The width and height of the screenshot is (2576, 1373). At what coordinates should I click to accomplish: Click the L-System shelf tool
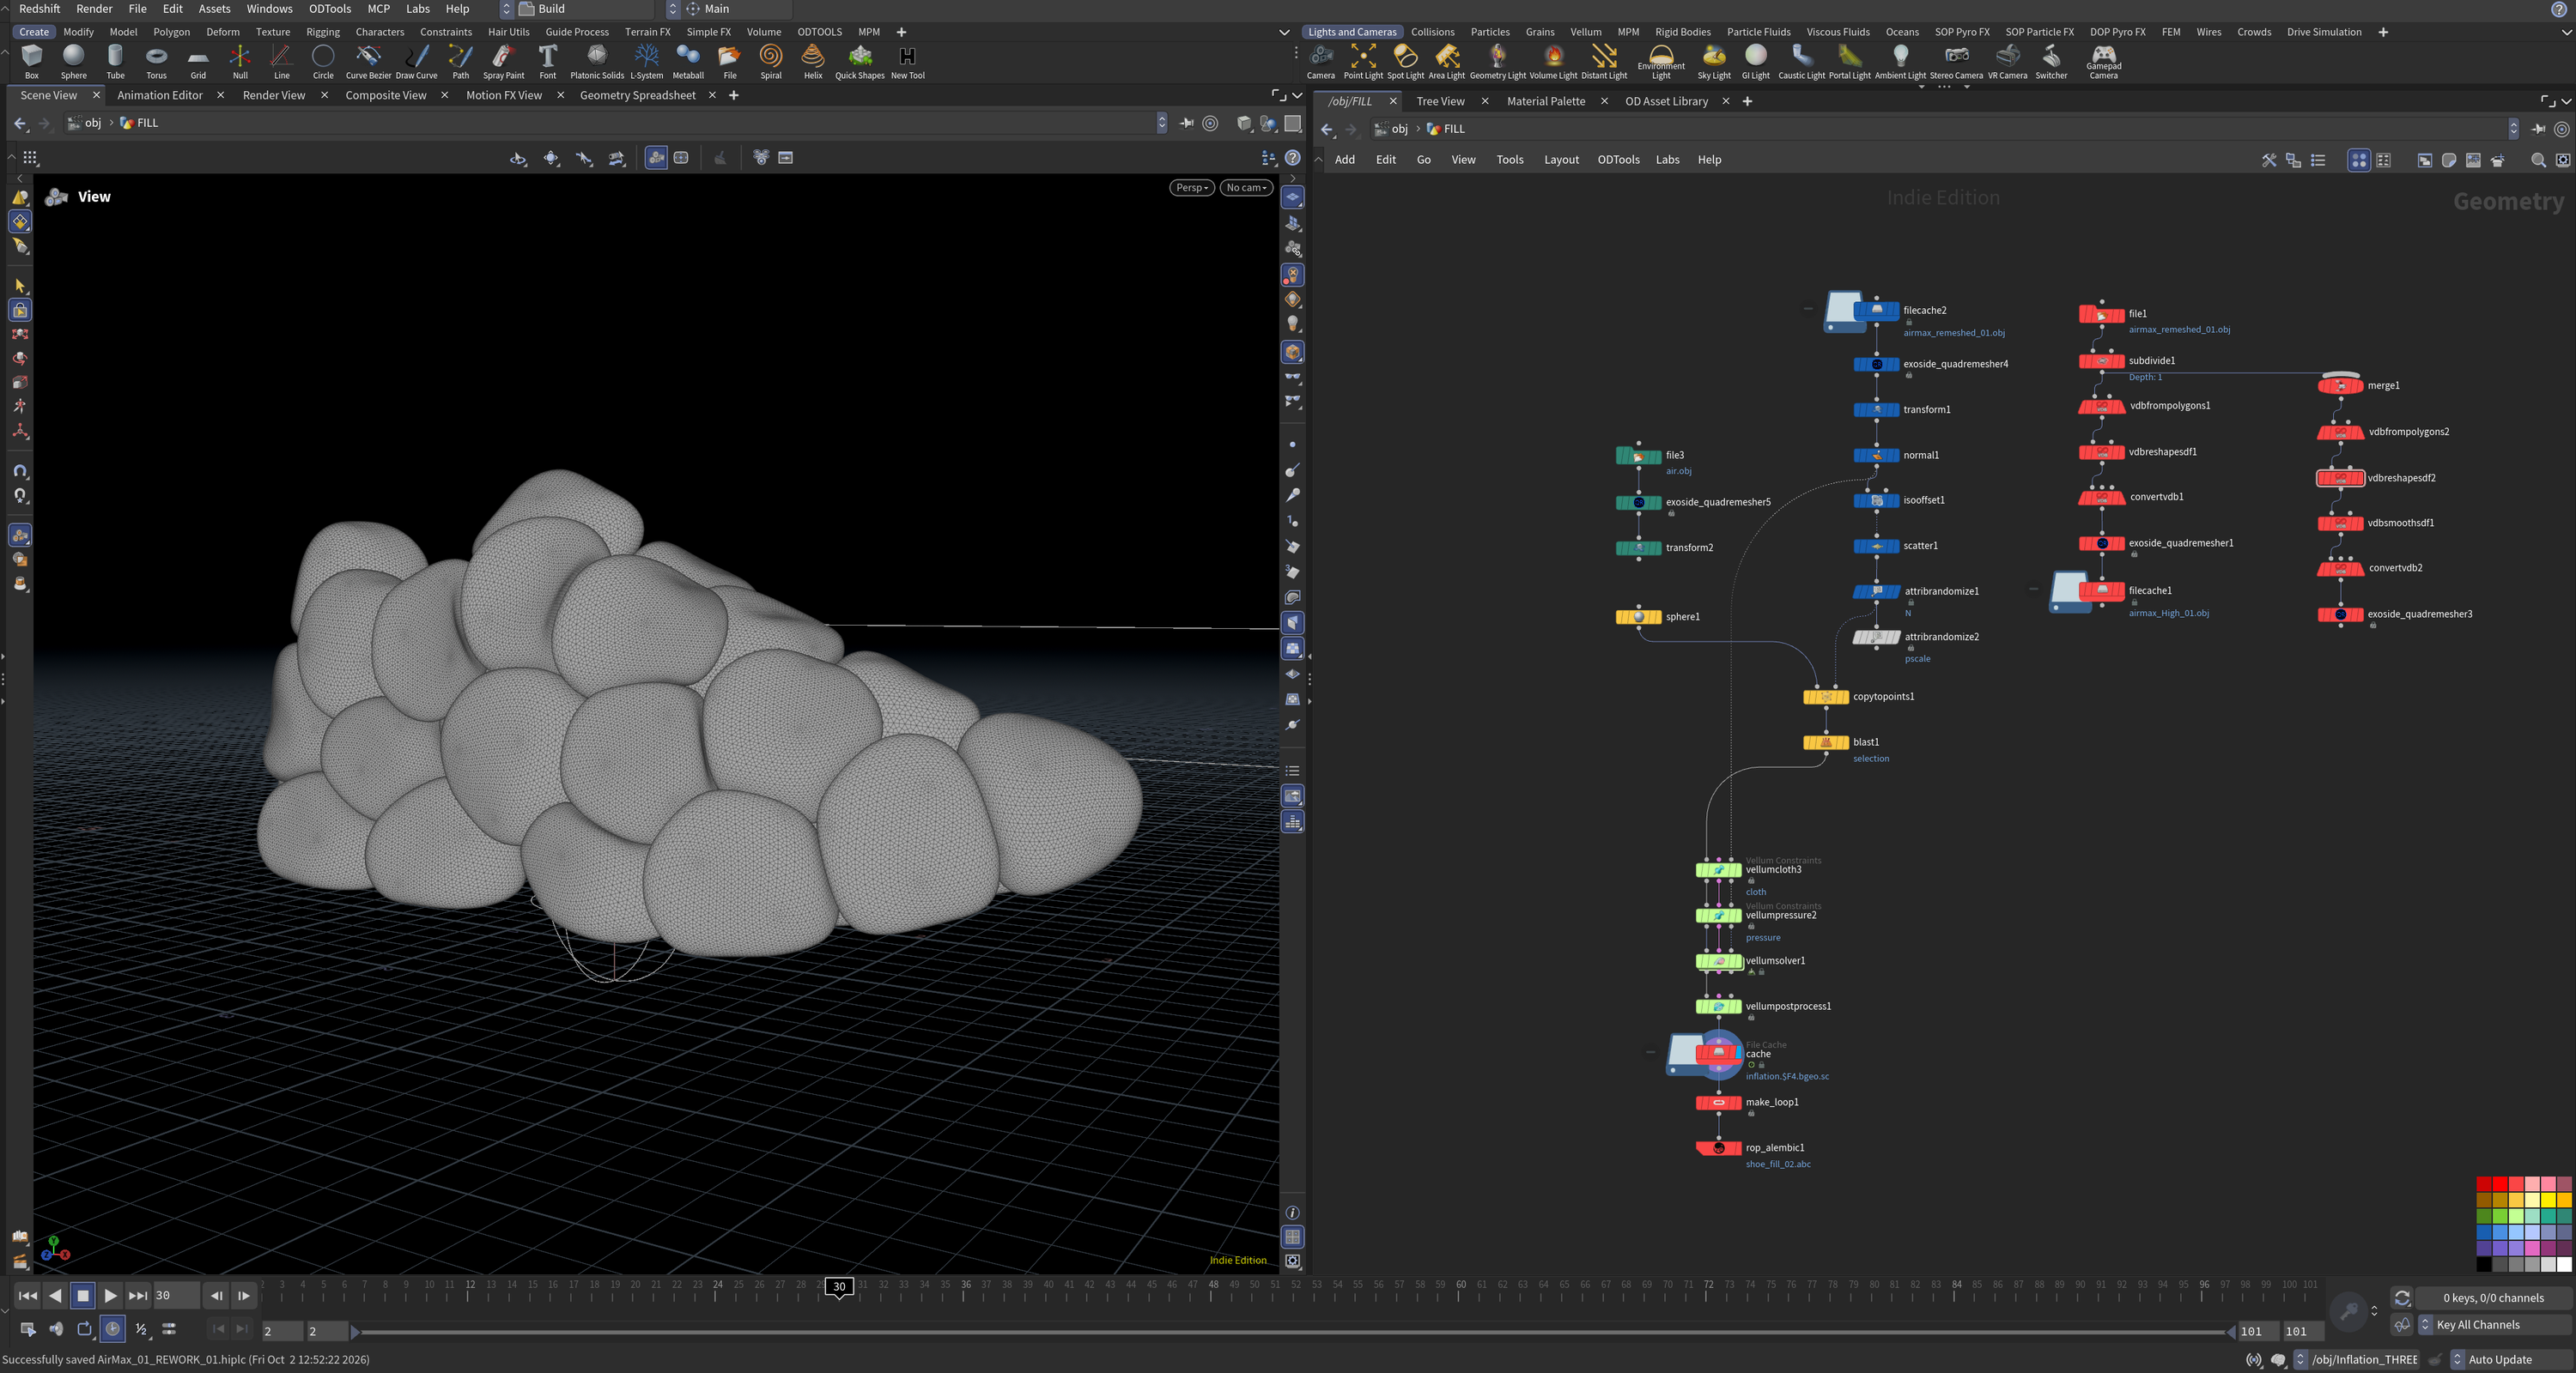pyautogui.click(x=646, y=61)
